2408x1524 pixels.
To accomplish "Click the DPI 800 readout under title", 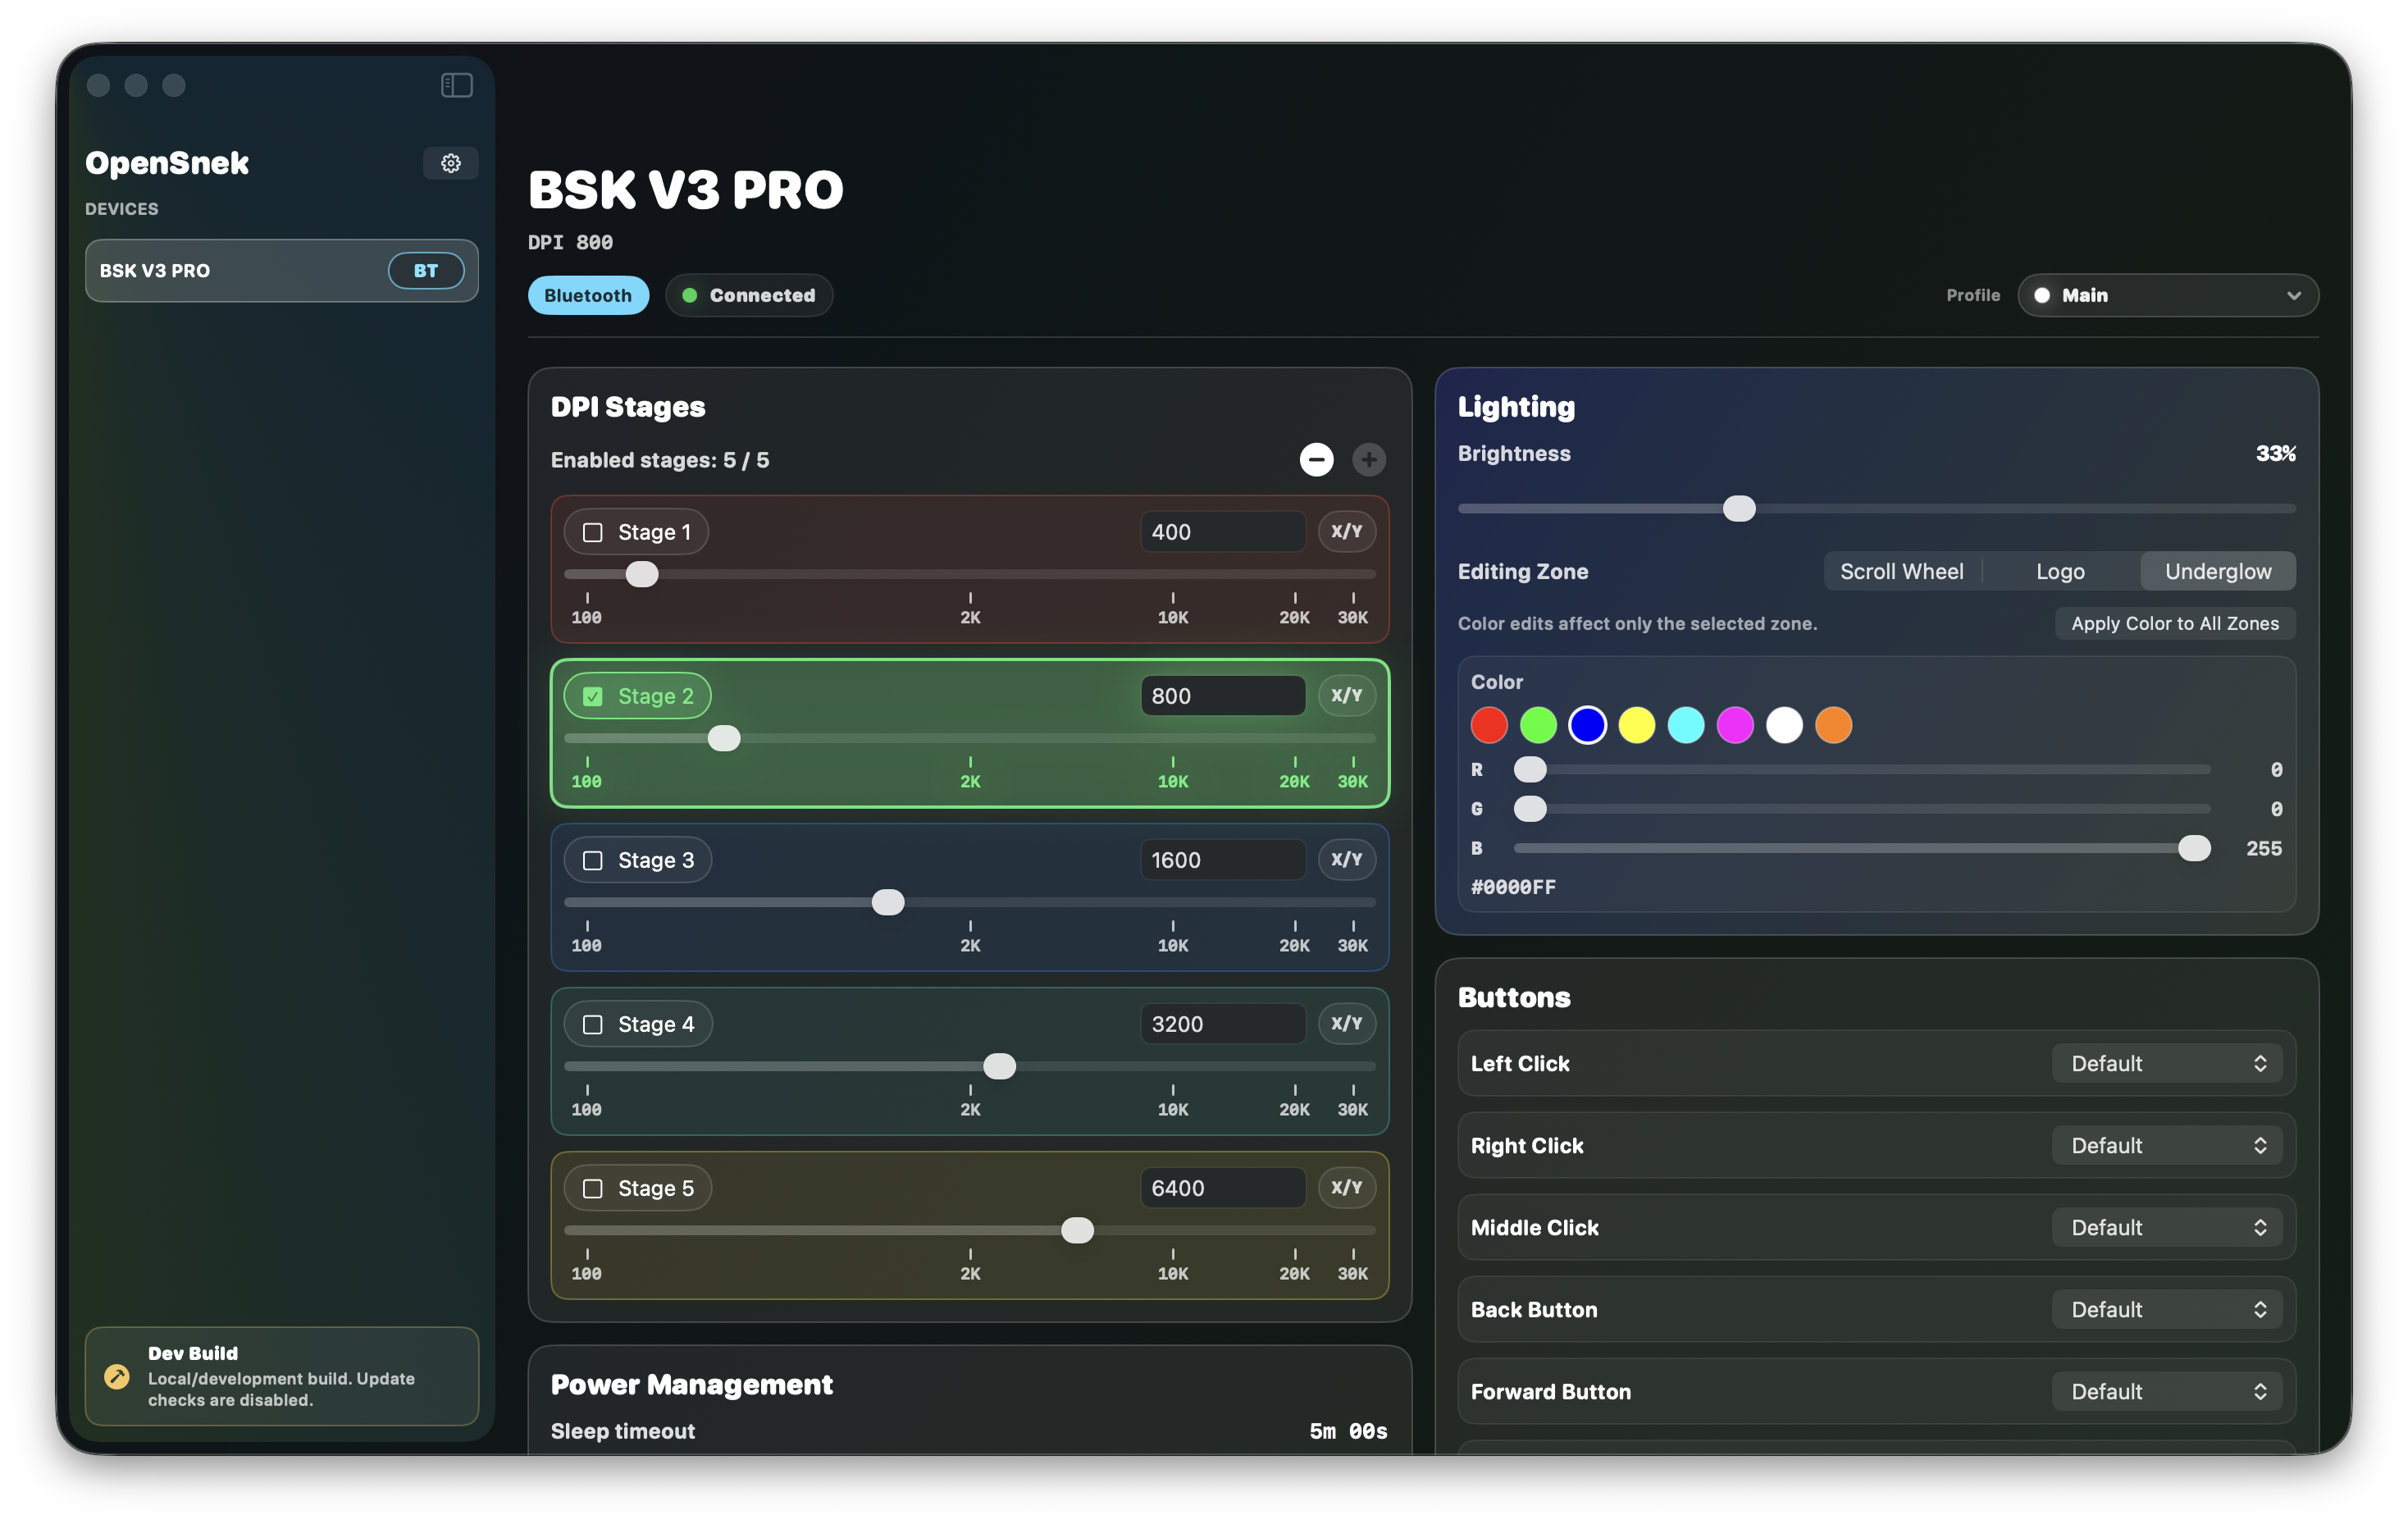I will (570, 242).
